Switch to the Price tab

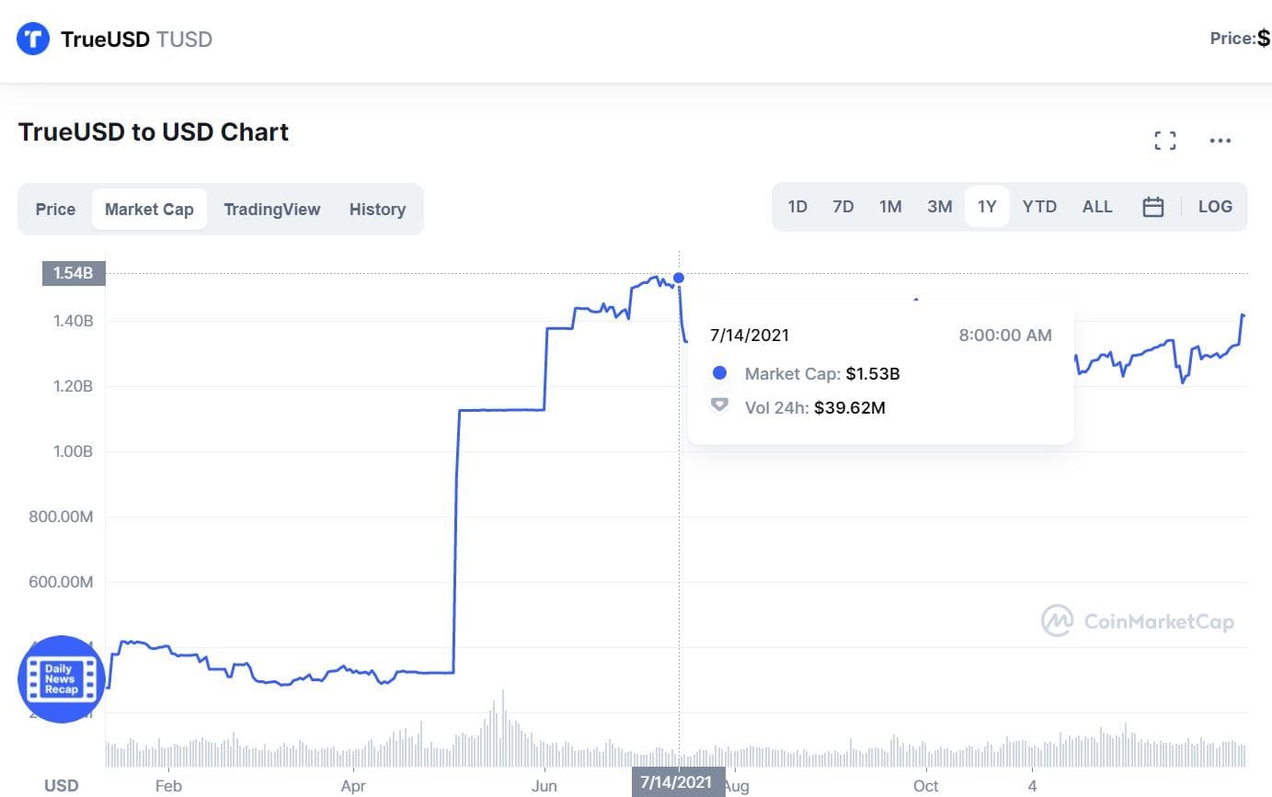pyautogui.click(x=55, y=209)
